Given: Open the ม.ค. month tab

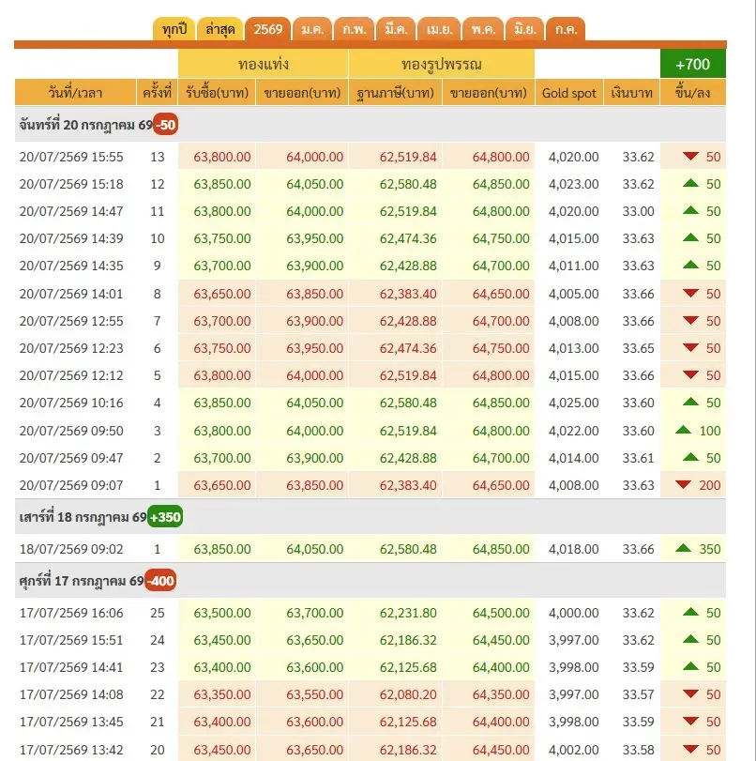Looking at the screenshot, I should click(x=312, y=29).
